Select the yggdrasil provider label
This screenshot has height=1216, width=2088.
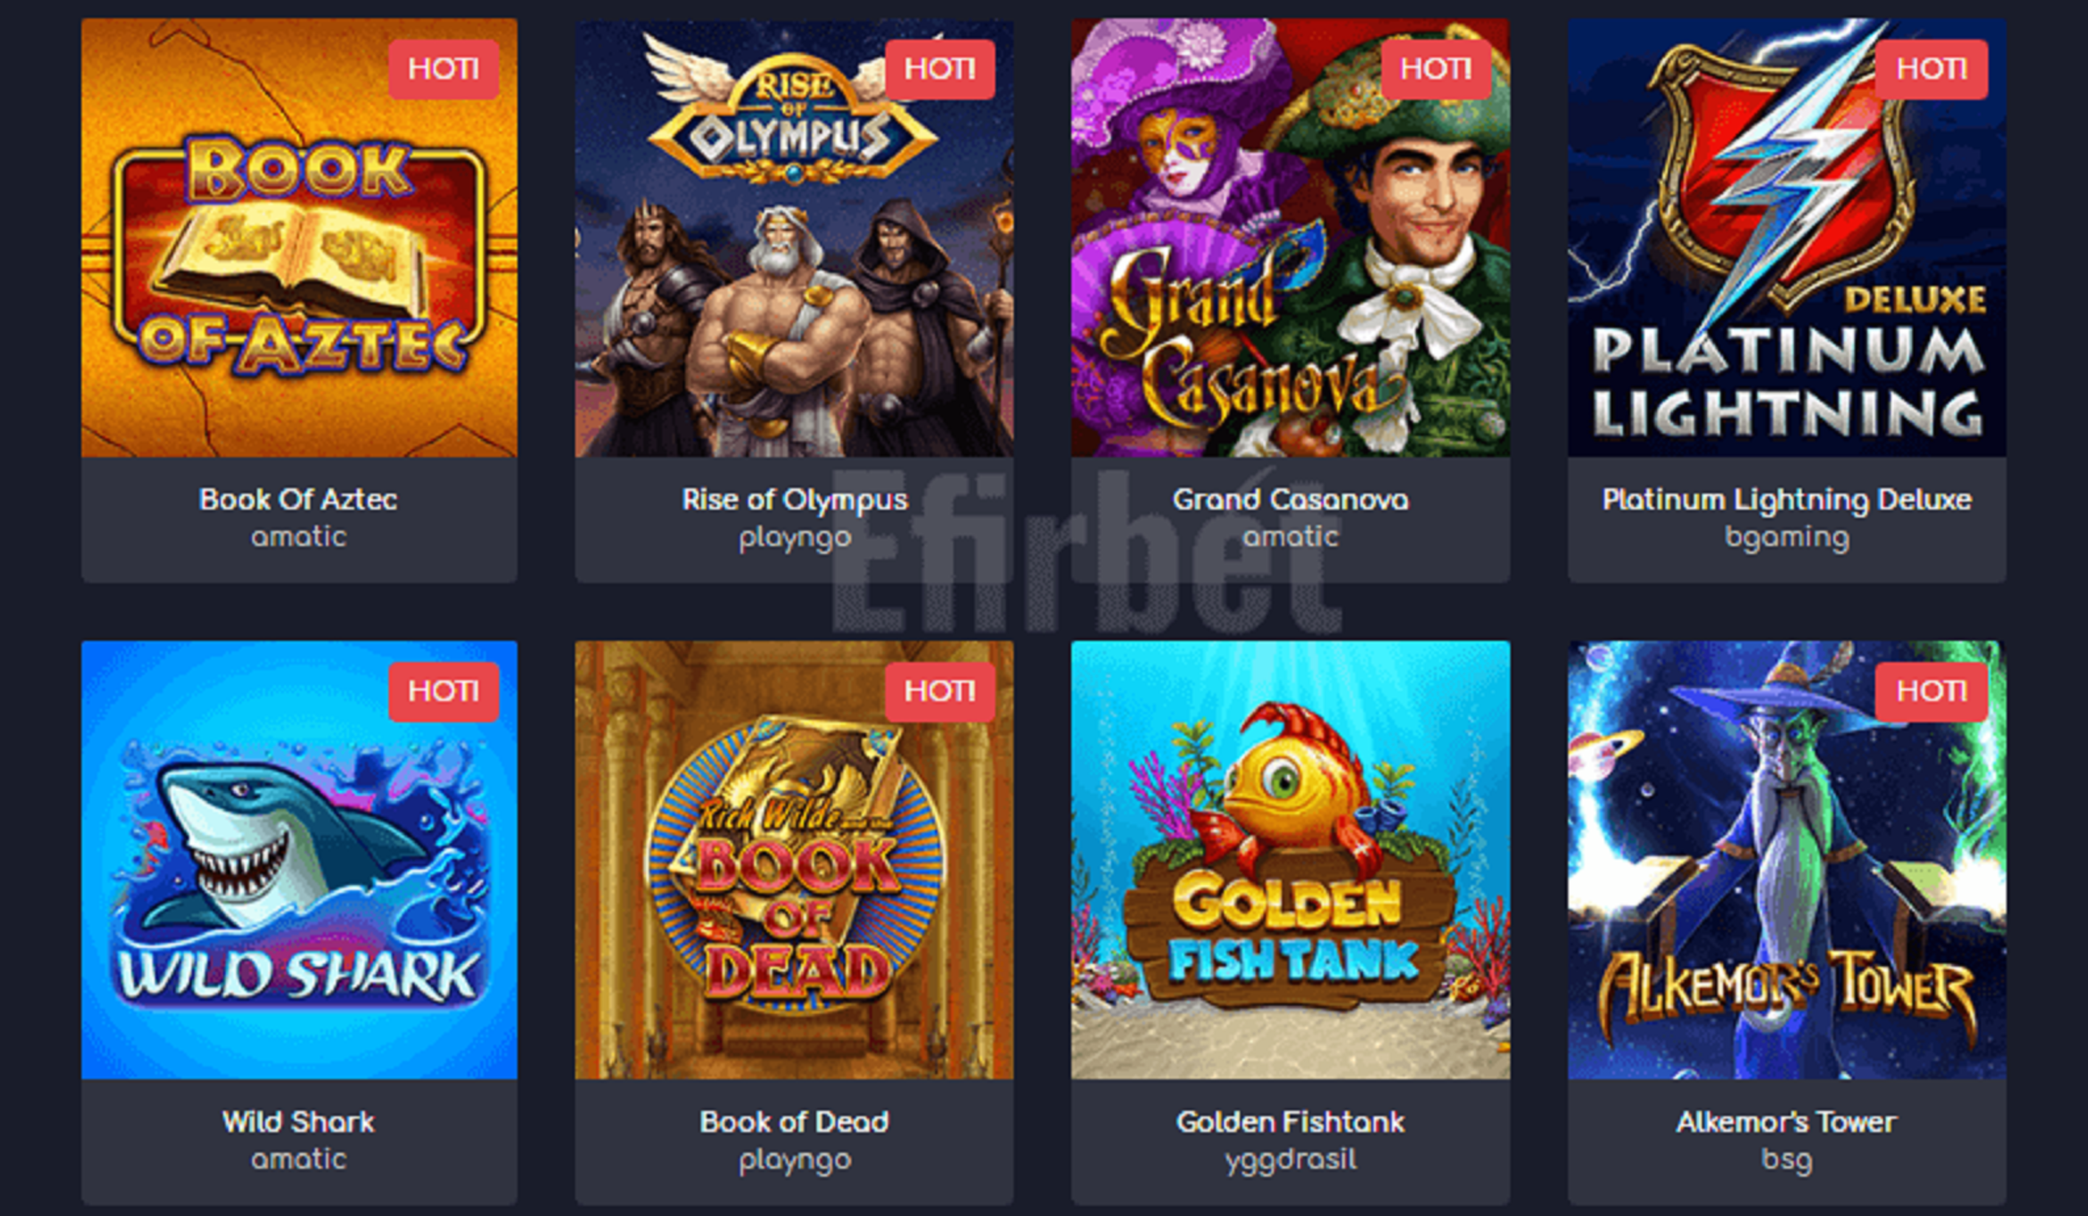coord(1290,1159)
